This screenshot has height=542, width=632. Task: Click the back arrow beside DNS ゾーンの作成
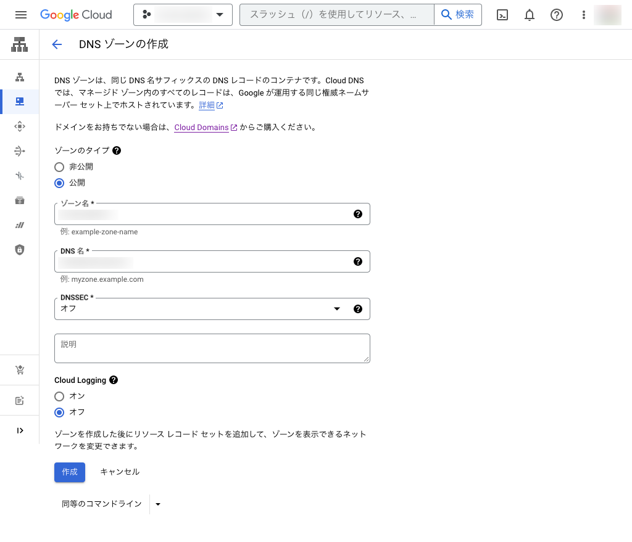tap(57, 44)
